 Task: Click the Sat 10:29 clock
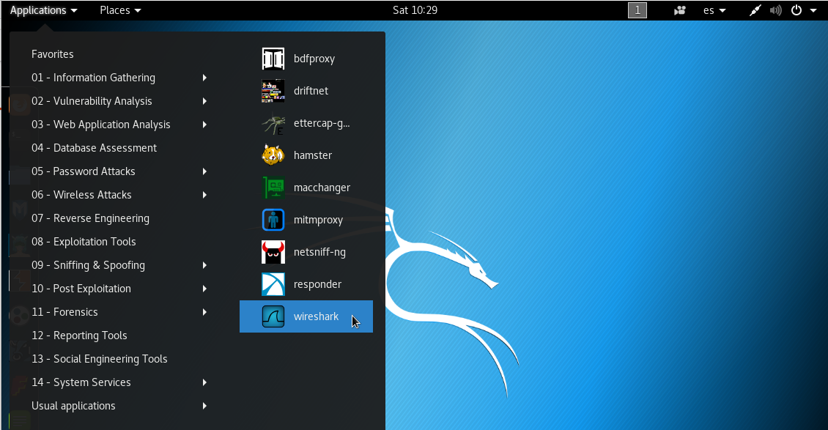point(415,10)
